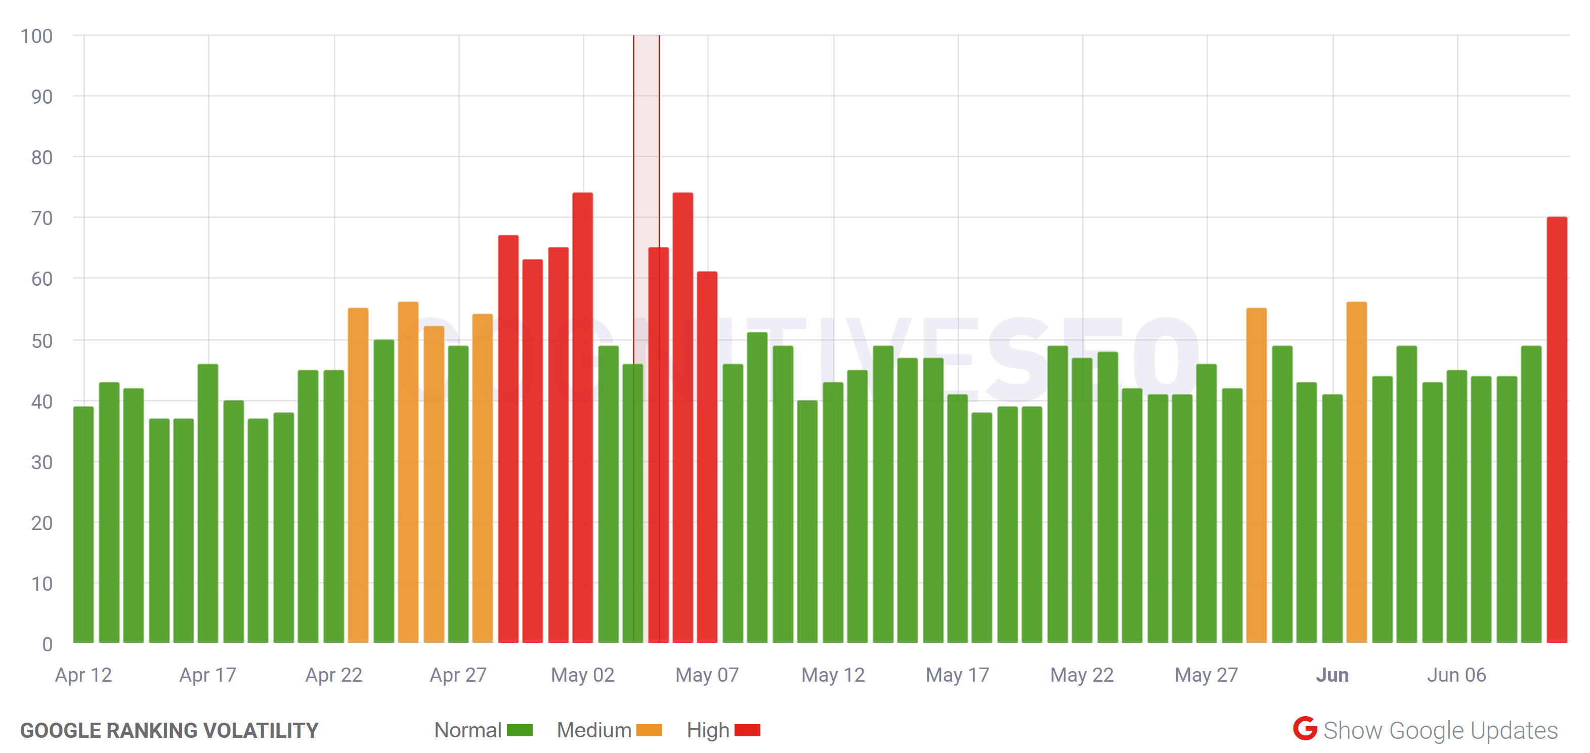Click the green Normal legend marker

pos(519,731)
